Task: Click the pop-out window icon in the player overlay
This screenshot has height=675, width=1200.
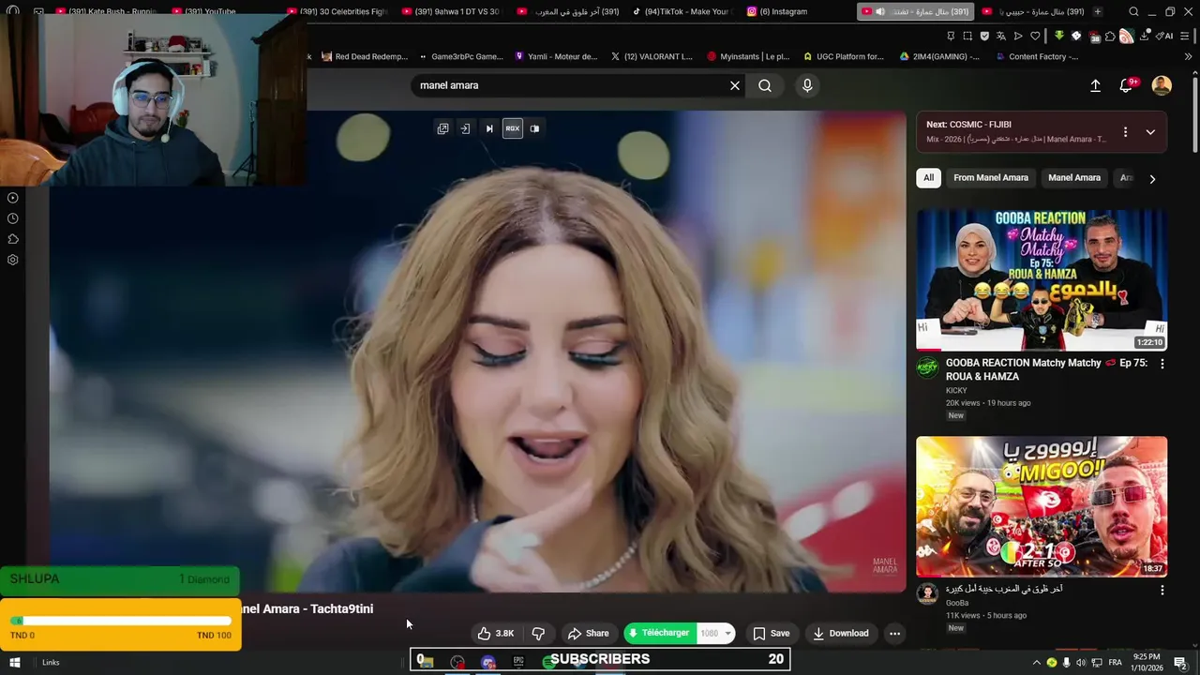Action: 442,128
